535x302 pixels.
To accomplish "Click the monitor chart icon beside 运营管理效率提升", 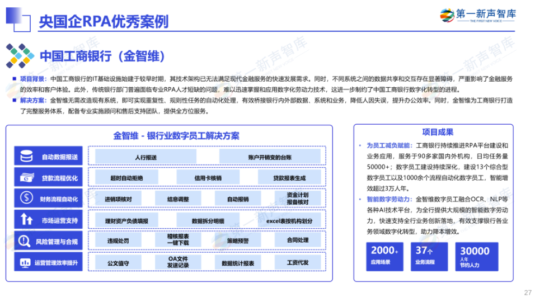I will (x=25, y=262).
